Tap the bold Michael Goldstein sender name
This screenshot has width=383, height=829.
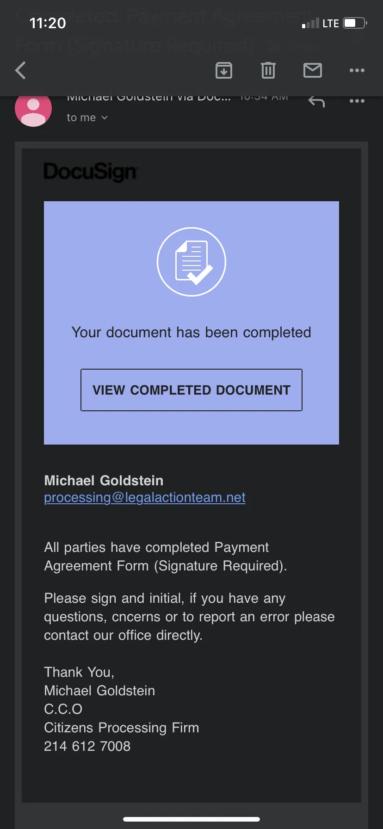click(x=104, y=481)
